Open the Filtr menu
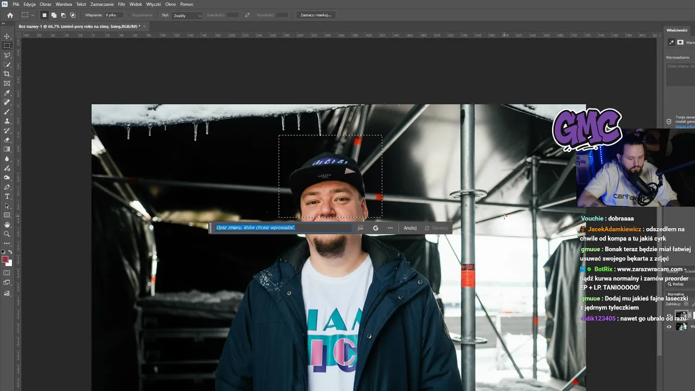Image resolution: width=695 pixels, height=391 pixels. 122,4
